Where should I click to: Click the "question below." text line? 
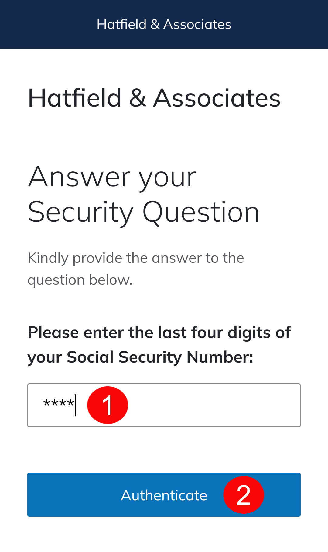[80, 280]
